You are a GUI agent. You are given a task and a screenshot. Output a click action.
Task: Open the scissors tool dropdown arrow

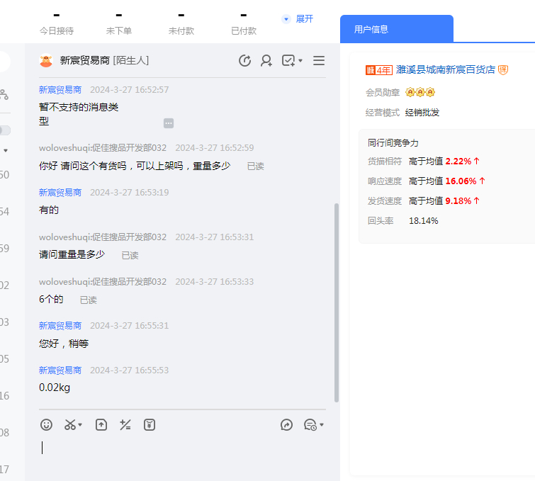[80, 425]
